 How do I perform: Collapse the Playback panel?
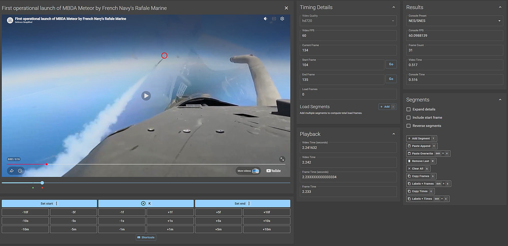(394, 134)
